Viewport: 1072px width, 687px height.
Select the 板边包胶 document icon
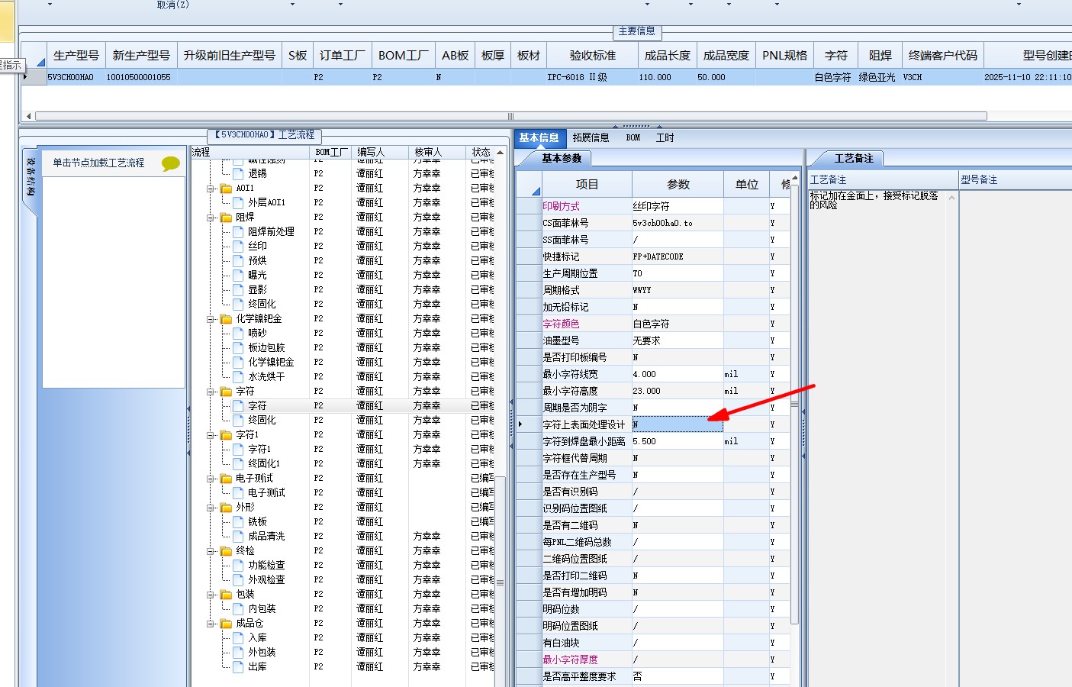pyautogui.click(x=238, y=347)
